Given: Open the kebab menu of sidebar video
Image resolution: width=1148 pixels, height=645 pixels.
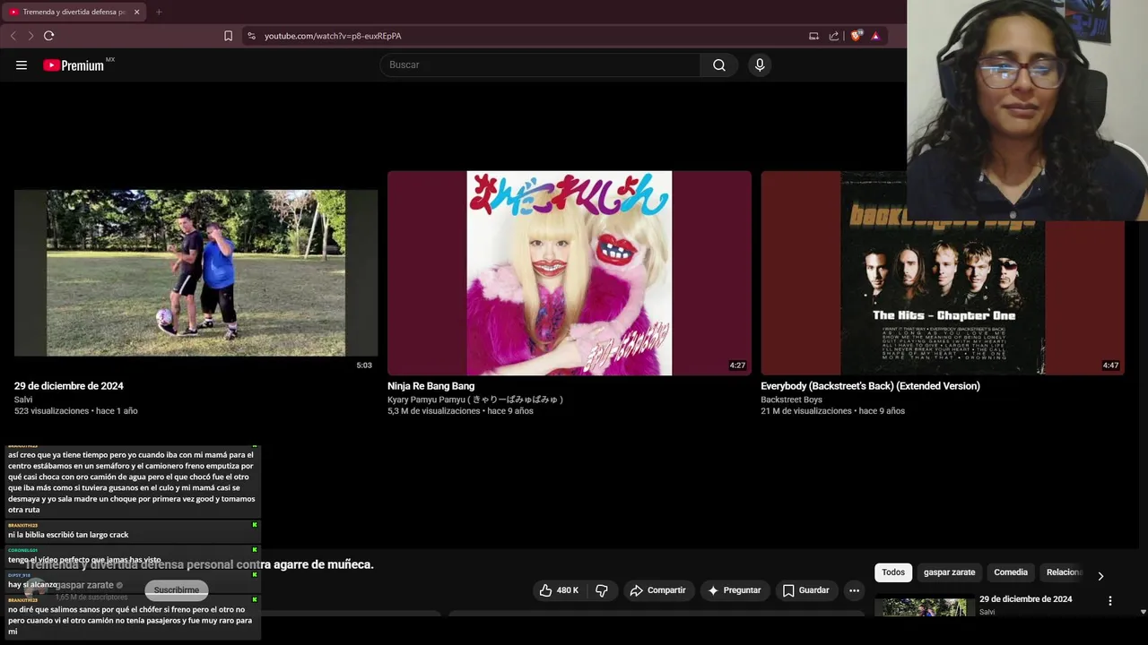Looking at the screenshot, I should coord(1110,601).
